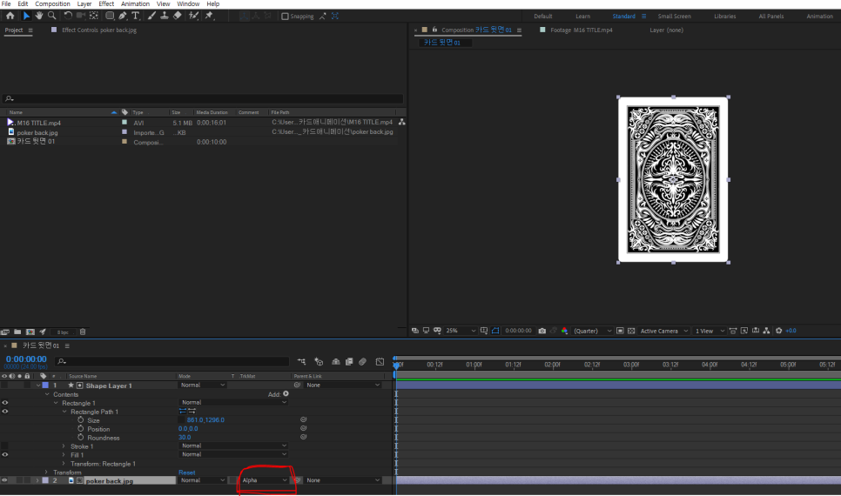This screenshot has height=496, width=841.
Task: Select the Rectangle shape tool
Action: point(110,16)
